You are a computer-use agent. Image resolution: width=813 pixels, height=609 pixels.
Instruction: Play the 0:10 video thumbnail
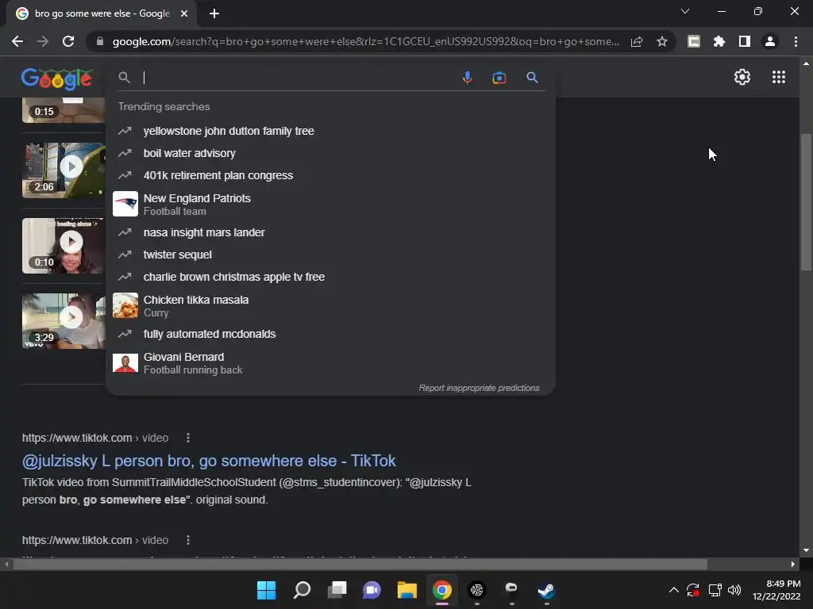click(64, 246)
